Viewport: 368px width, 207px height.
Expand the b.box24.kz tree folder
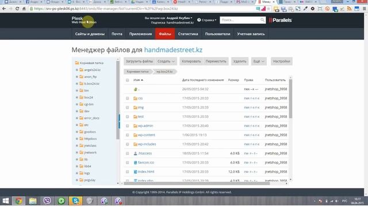76,83
